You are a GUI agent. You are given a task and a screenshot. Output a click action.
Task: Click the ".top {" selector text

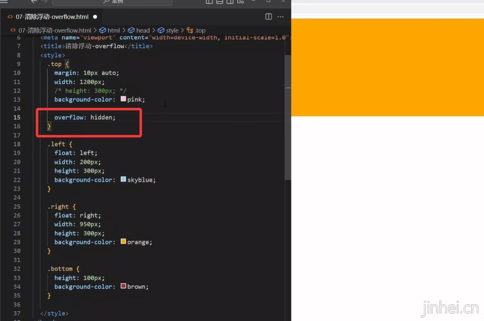[58, 64]
